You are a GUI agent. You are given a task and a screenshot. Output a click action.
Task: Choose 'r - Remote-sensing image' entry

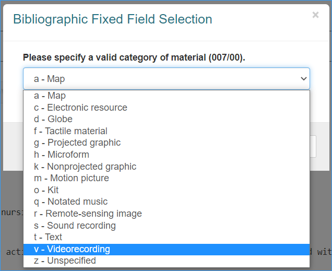click(x=167, y=214)
